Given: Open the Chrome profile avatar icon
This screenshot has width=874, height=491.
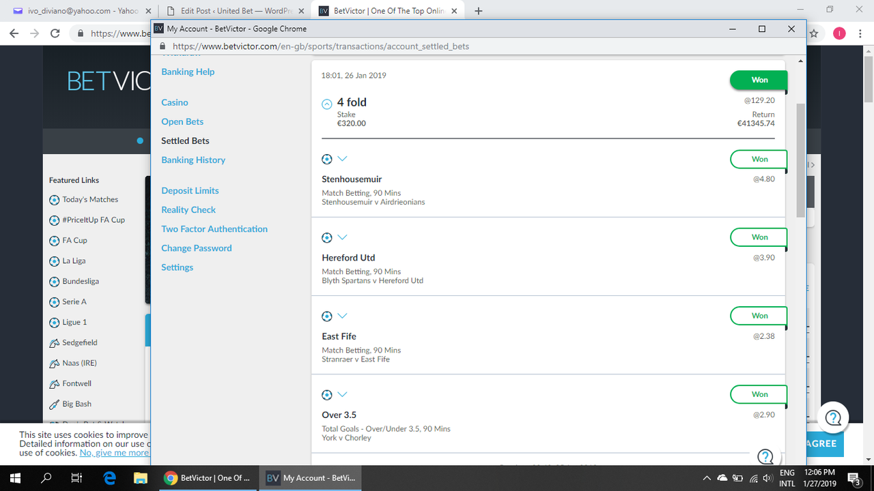Looking at the screenshot, I should (839, 33).
